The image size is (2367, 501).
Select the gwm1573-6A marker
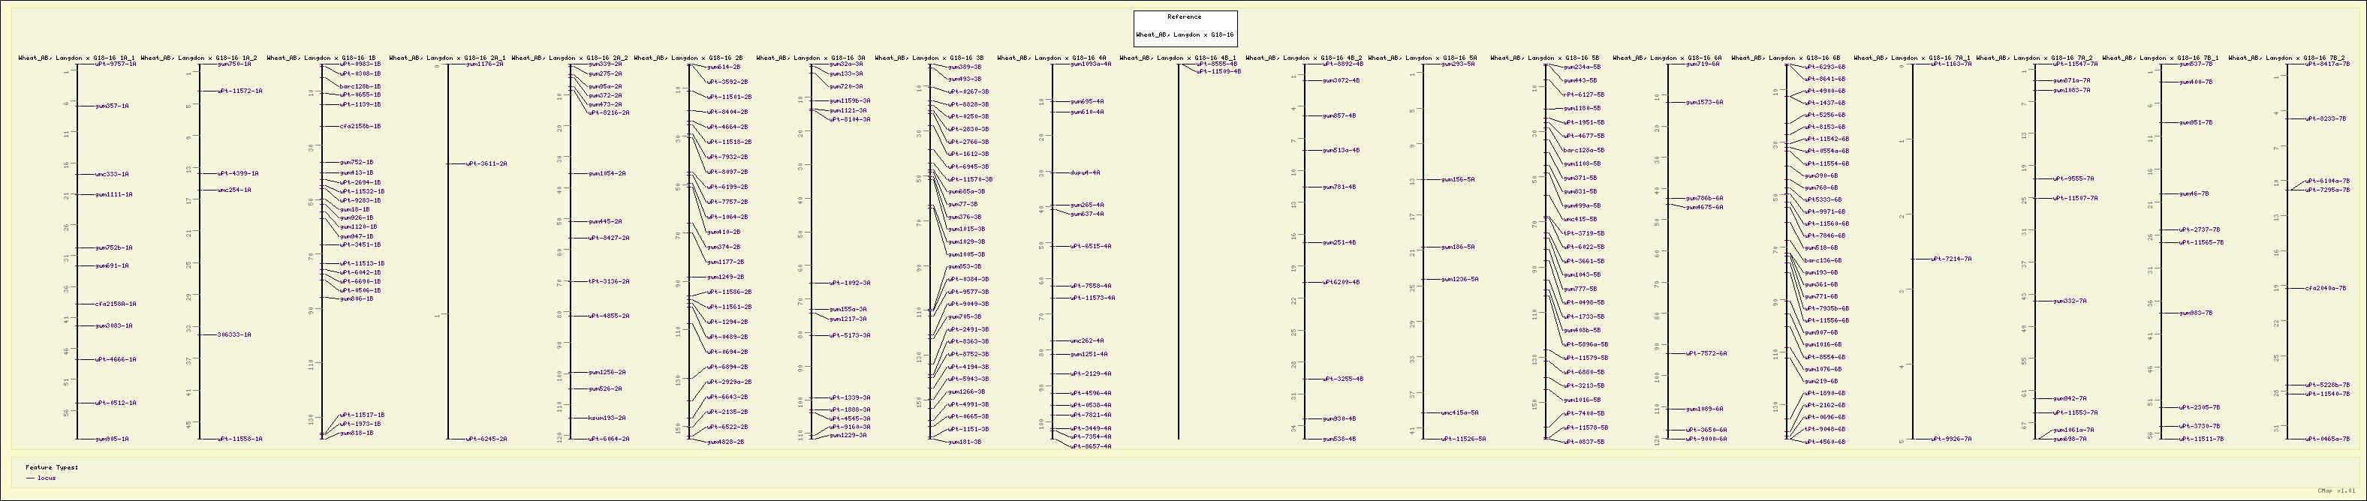pos(1705,102)
